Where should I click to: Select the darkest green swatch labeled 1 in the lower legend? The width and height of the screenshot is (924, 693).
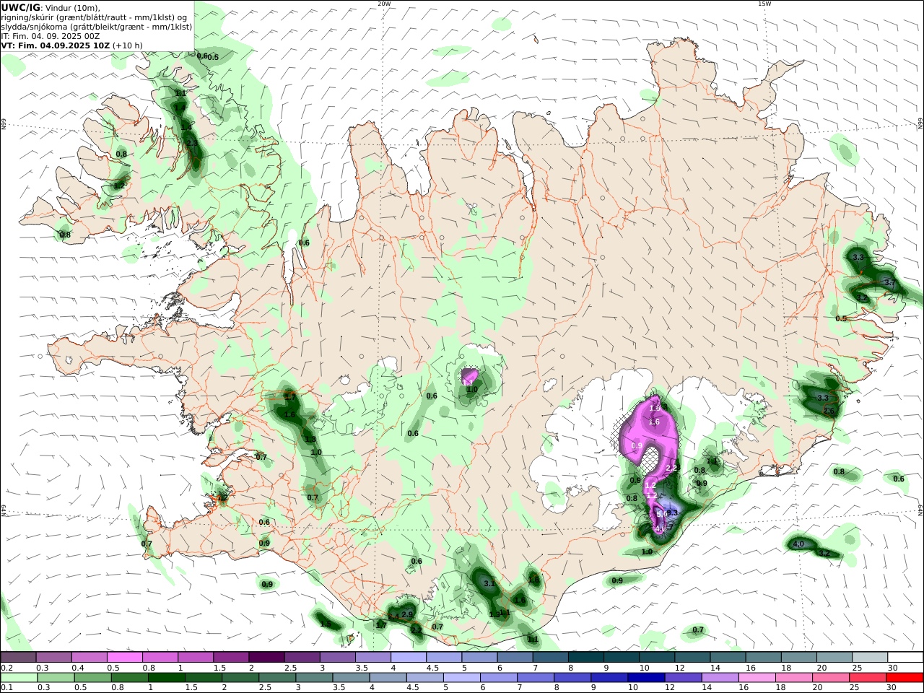166,678
